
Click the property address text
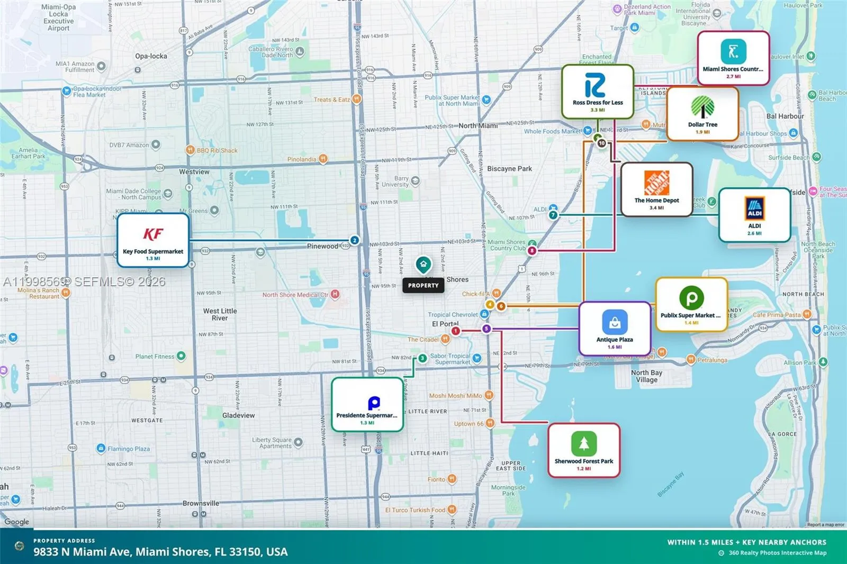[x=160, y=552]
